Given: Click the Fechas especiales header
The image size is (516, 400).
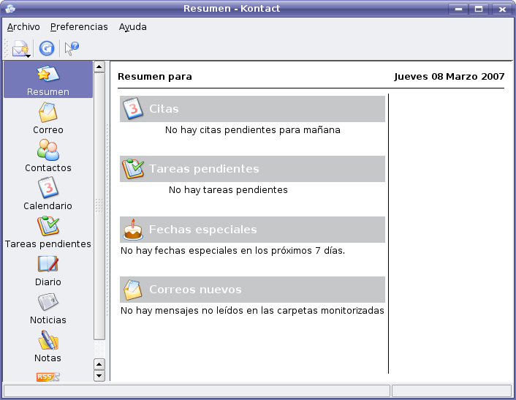Looking at the screenshot, I should [252, 230].
